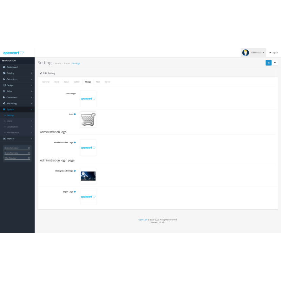
Task: Click the Background Image thumbnail
Action: [88, 176]
